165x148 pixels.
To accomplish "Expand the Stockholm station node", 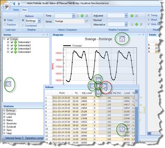I will click(4, 124).
